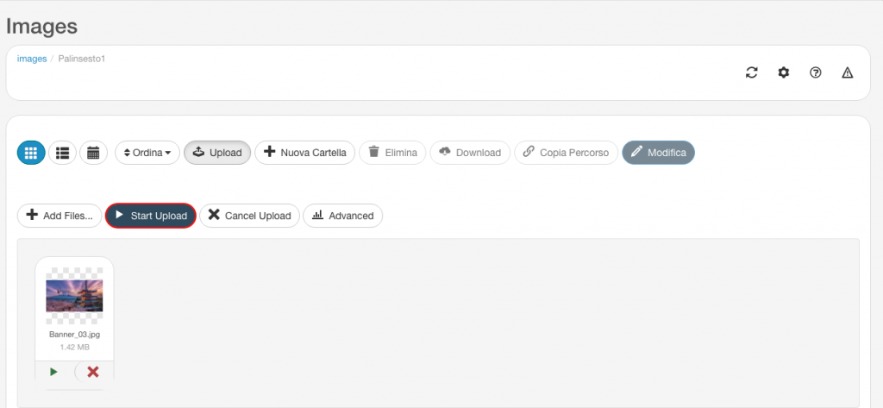
Task: Start upload of Banner_03.jpg with green play
Action: (x=54, y=372)
